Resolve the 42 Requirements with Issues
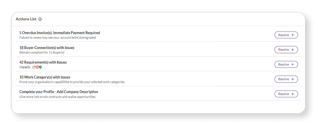 point(286,64)
